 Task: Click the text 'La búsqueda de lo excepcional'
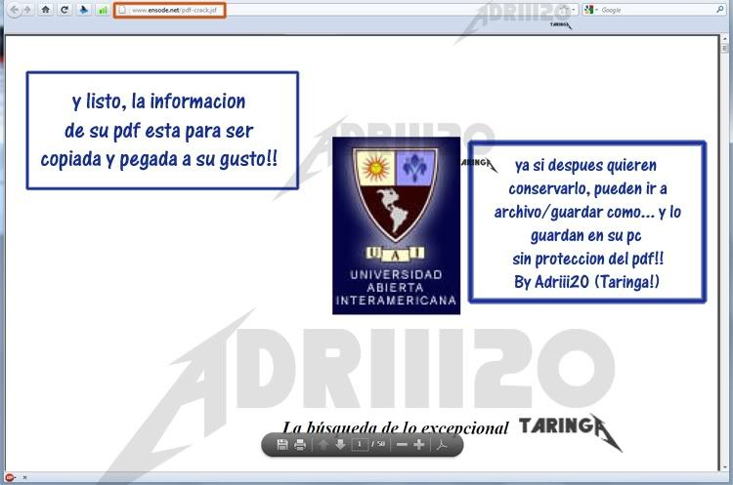(396, 427)
